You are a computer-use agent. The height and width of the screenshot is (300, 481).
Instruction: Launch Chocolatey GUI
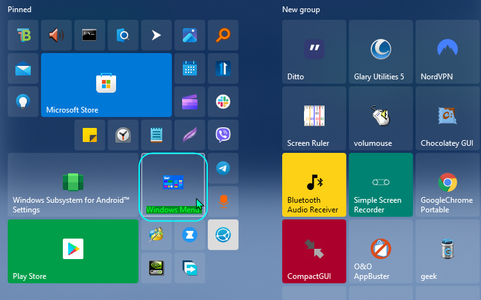(448, 118)
